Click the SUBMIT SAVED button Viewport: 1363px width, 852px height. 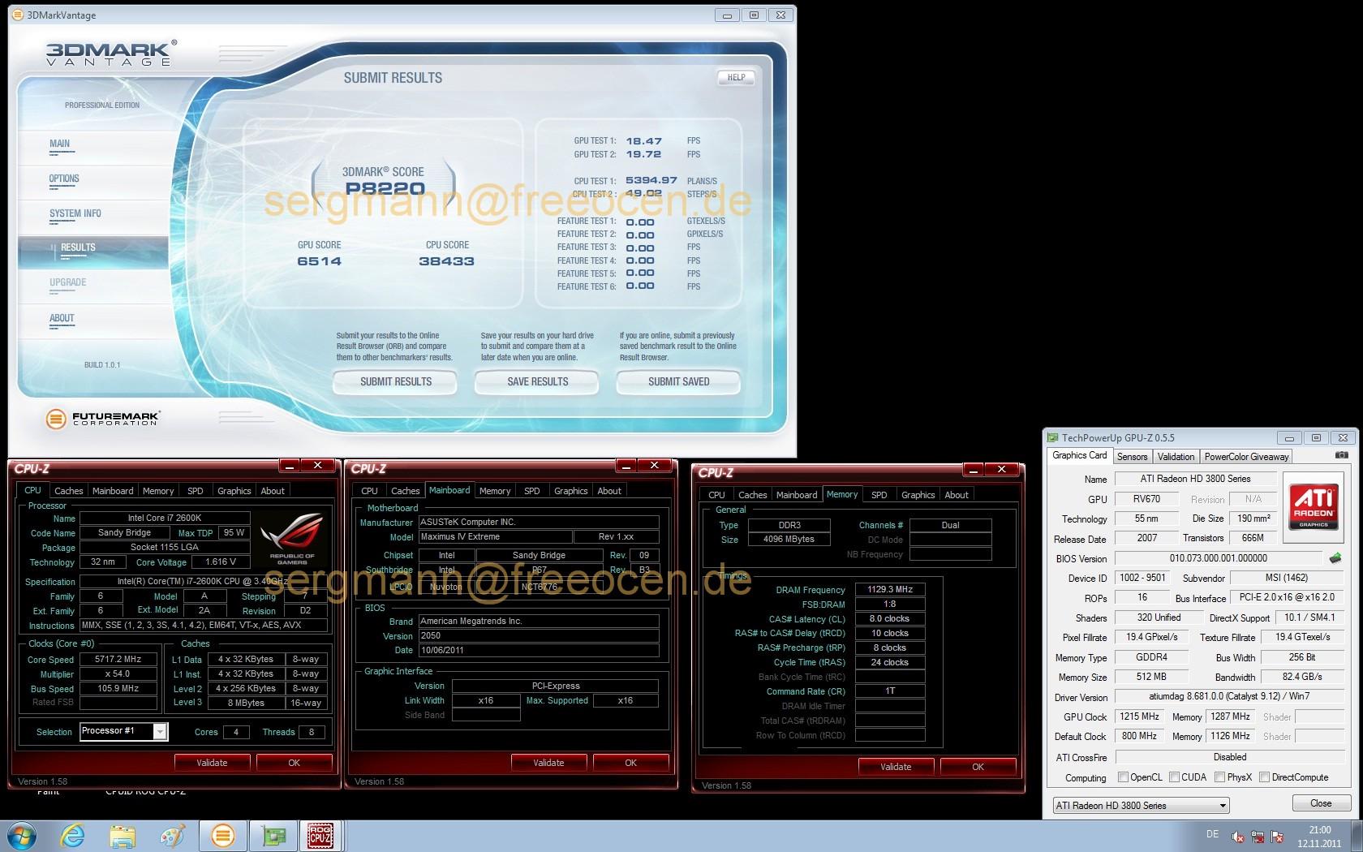pyautogui.click(x=678, y=381)
